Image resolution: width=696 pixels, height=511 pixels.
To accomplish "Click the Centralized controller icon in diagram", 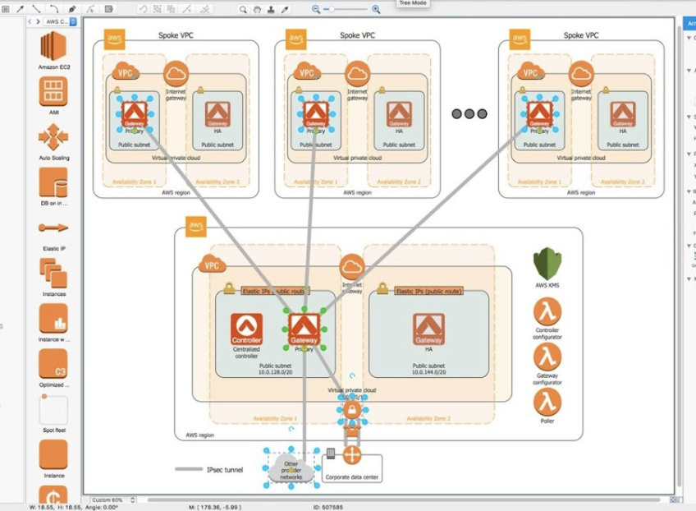I will point(246,329).
